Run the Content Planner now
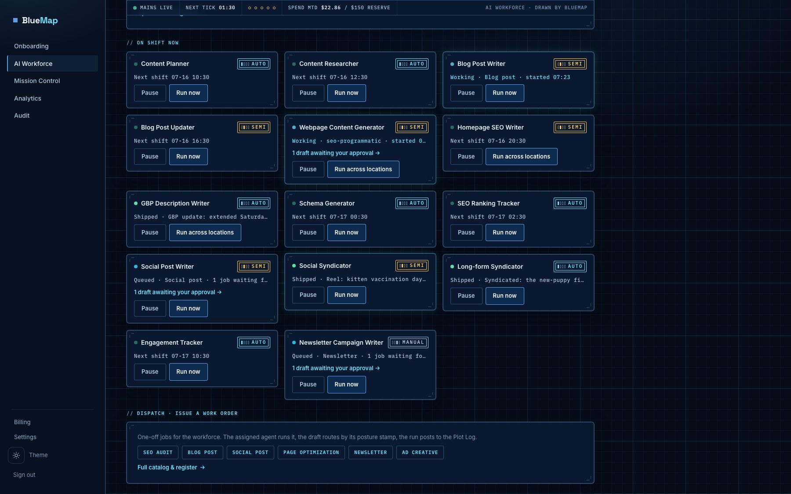The width and height of the screenshot is (791, 494). pos(188,93)
